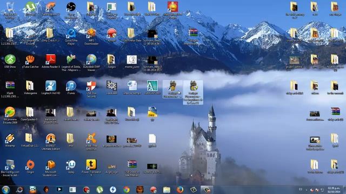Image resolution: width=346 pixels, height=194 pixels.
Task: Open the iTunes desktop shortcut
Action: [71, 87]
